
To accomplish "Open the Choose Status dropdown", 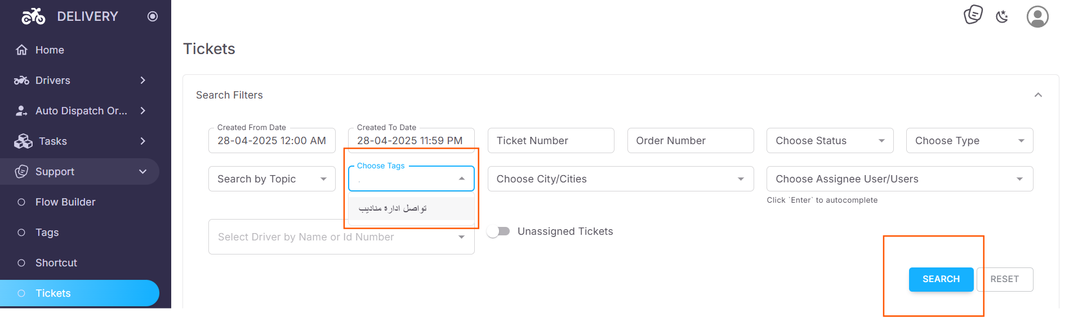I will (830, 141).
